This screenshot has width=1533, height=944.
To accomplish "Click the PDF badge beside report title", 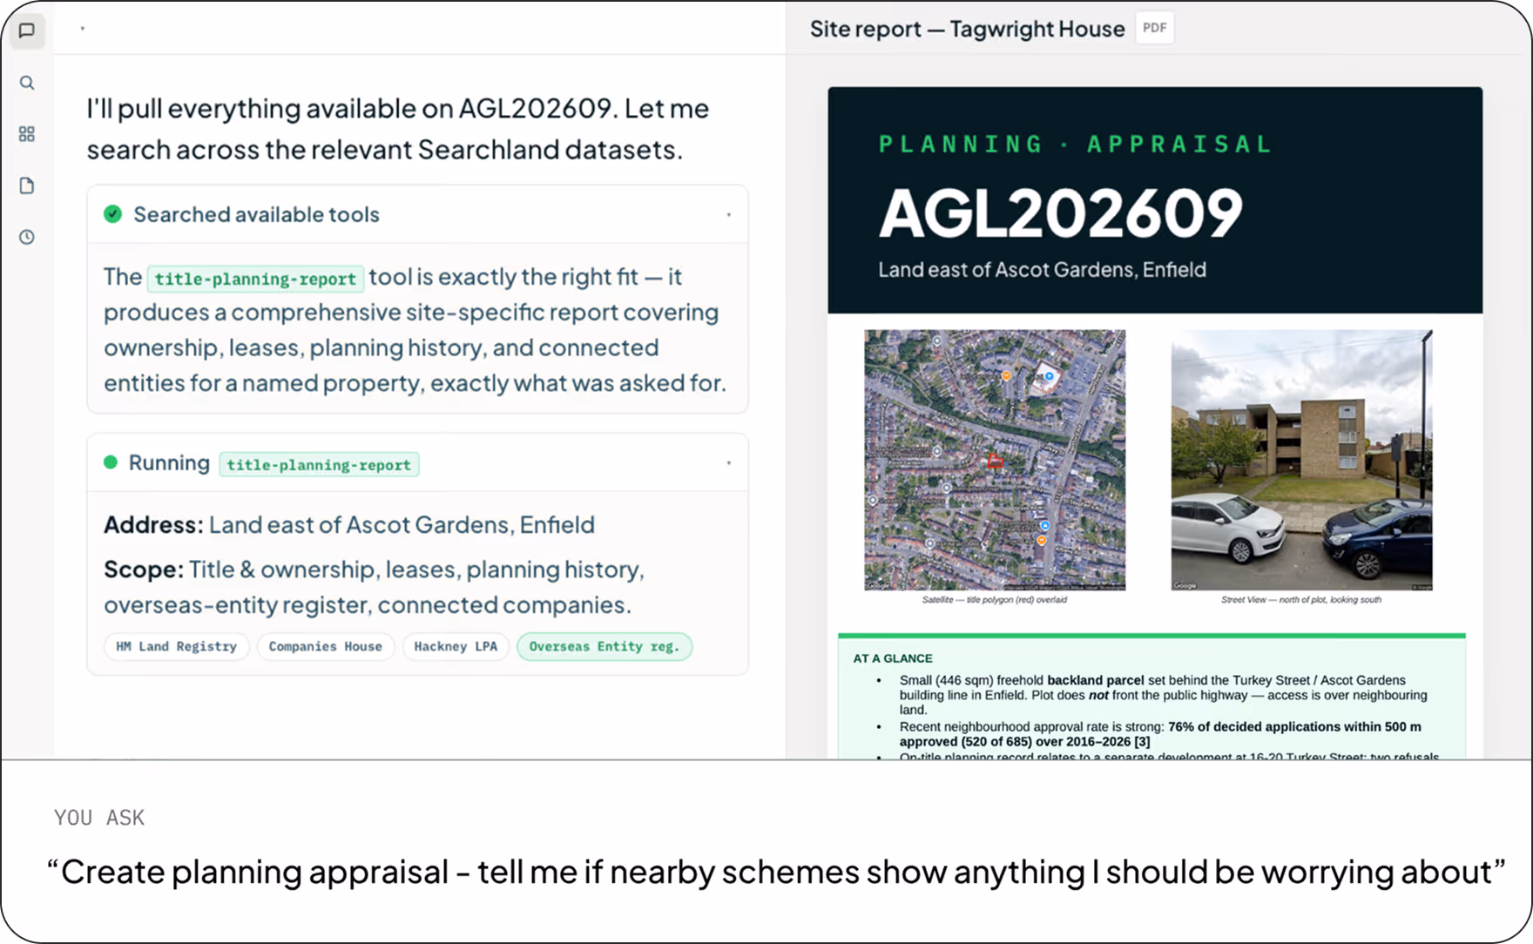I will (1155, 28).
